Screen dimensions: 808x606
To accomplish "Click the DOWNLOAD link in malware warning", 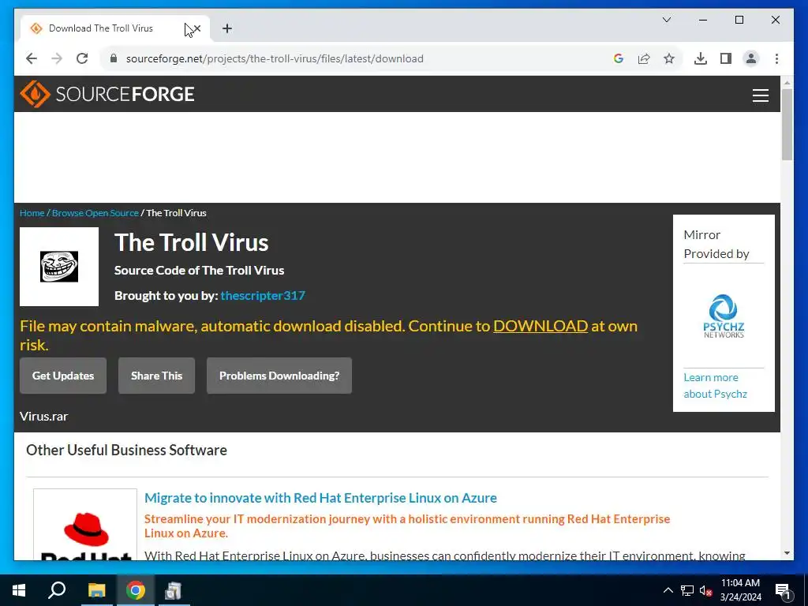I will [x=541, y=326].
